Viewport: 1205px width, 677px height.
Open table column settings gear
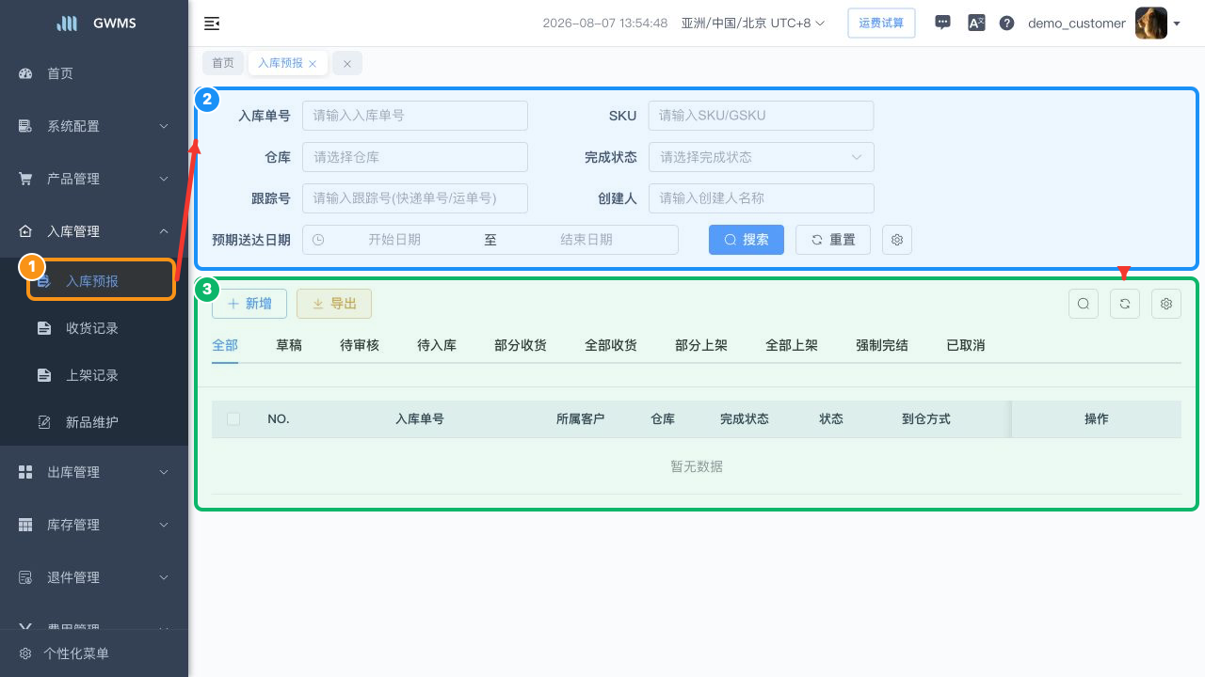click(1166, 304)
